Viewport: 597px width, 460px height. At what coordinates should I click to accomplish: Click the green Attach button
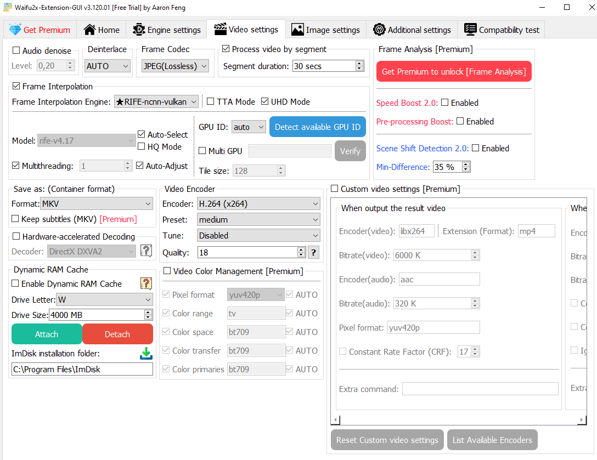click(47, 334)
